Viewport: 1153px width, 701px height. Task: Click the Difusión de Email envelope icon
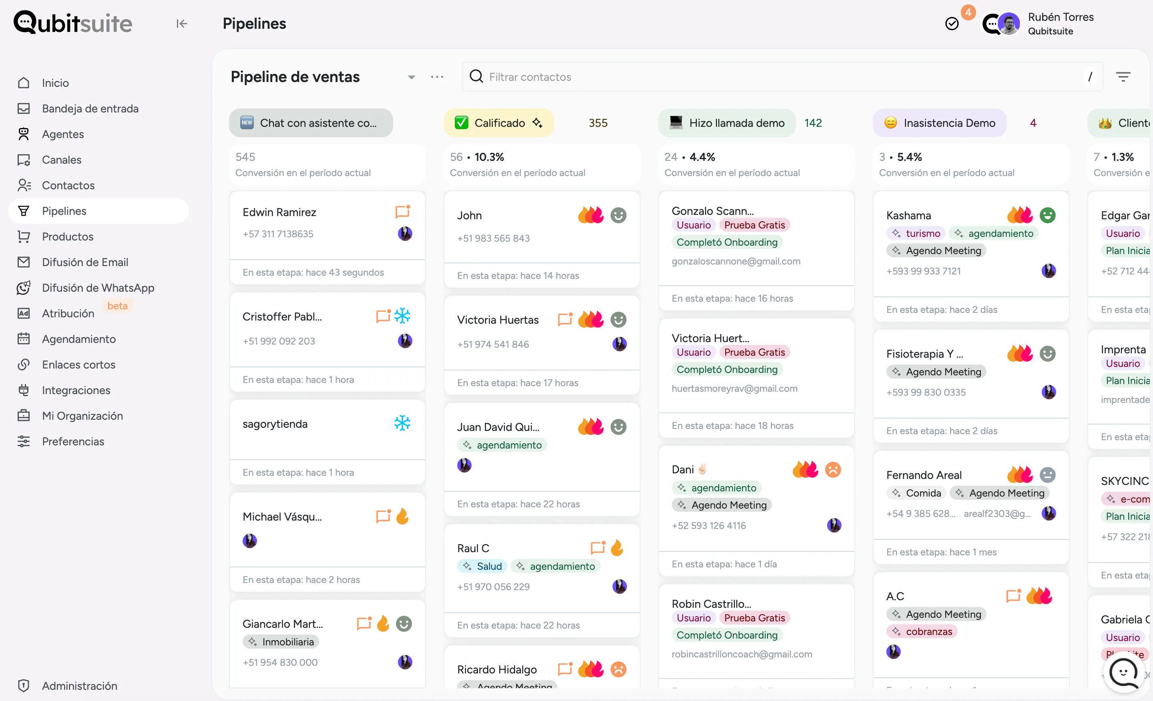click(24, 262)
